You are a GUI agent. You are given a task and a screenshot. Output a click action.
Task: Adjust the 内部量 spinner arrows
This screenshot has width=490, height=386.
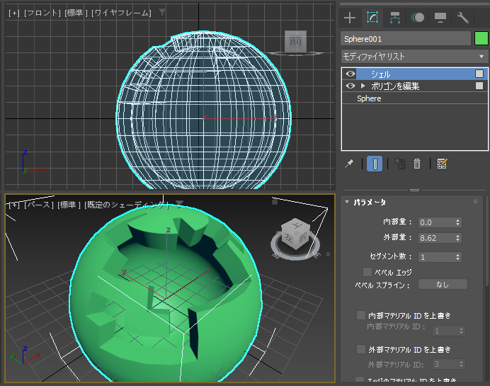(x=458, y=222)
